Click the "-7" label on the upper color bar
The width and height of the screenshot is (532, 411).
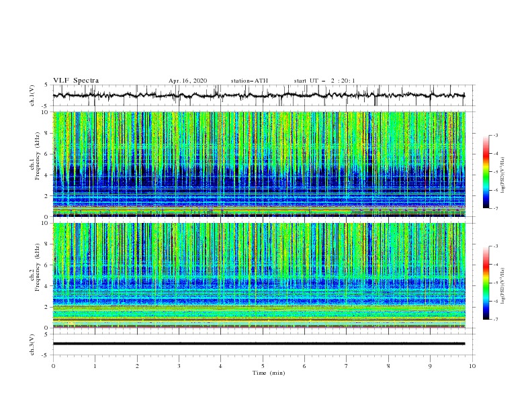click(495, 208)
